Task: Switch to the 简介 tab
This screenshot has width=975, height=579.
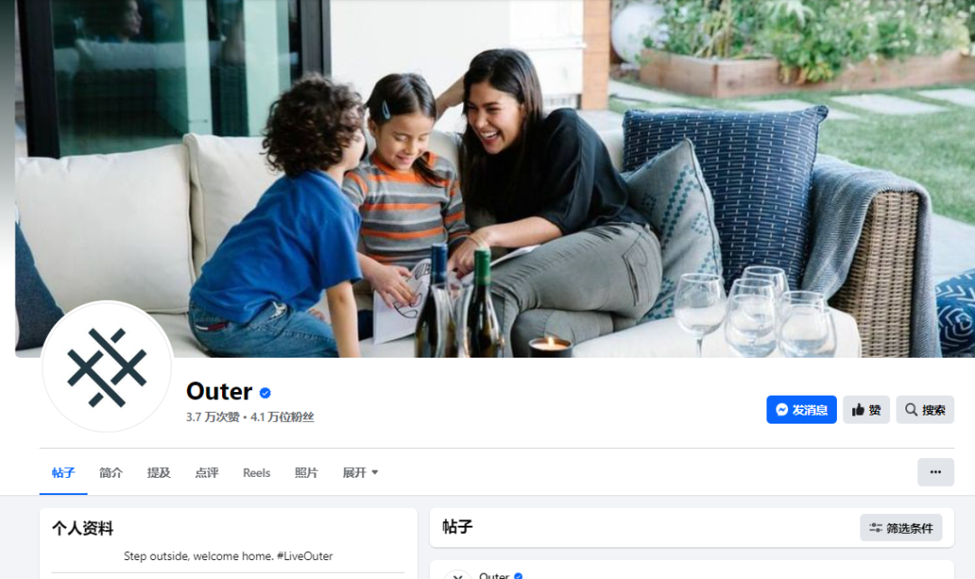Action: (111, 472)
